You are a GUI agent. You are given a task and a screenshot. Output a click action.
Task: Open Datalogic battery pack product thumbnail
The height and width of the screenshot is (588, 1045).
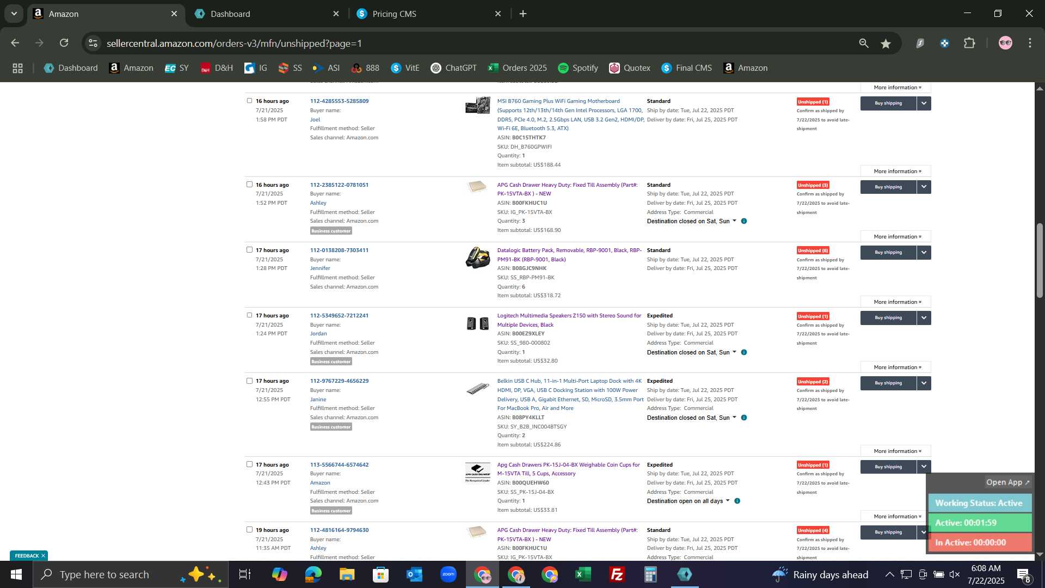pos(478,258)
